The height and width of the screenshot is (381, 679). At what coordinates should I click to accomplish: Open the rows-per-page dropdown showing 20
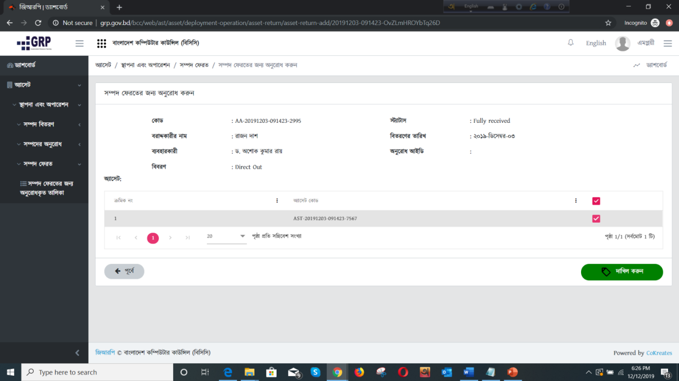click(226, 236)
